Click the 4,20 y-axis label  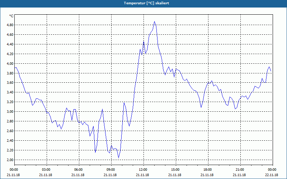(10, 54)
